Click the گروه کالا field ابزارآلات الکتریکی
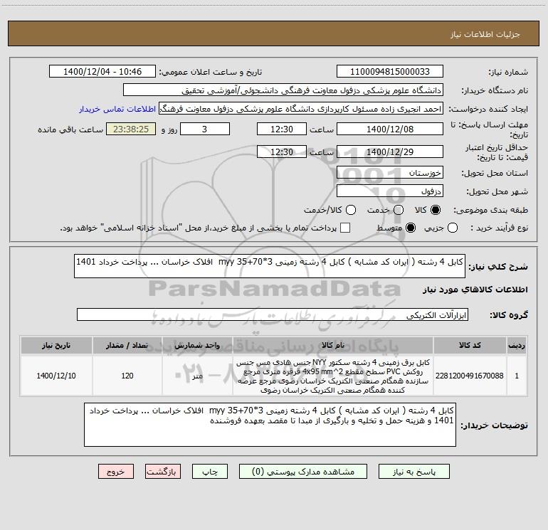Screen dimensions: 548x530 click(x=273, y=314)
